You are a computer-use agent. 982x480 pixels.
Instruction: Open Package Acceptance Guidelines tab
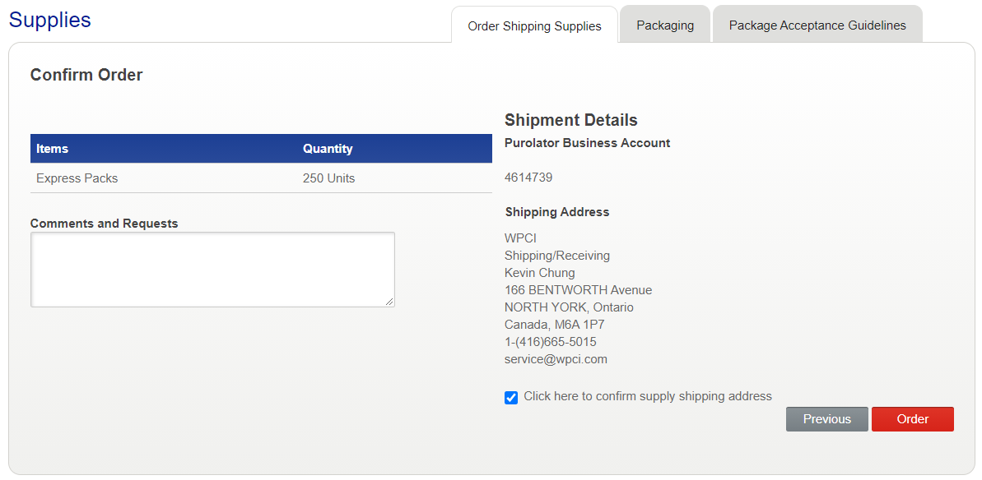[817, 25]
